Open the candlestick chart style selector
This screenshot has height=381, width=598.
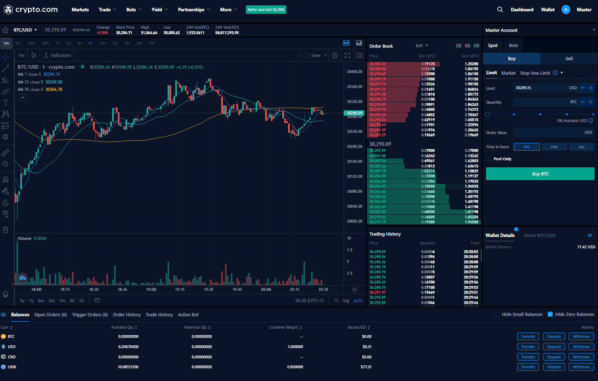(x=34, y=55)
